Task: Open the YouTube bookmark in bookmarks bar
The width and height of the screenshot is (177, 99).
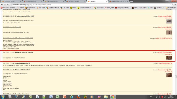Action: click(x=8, y=8)
